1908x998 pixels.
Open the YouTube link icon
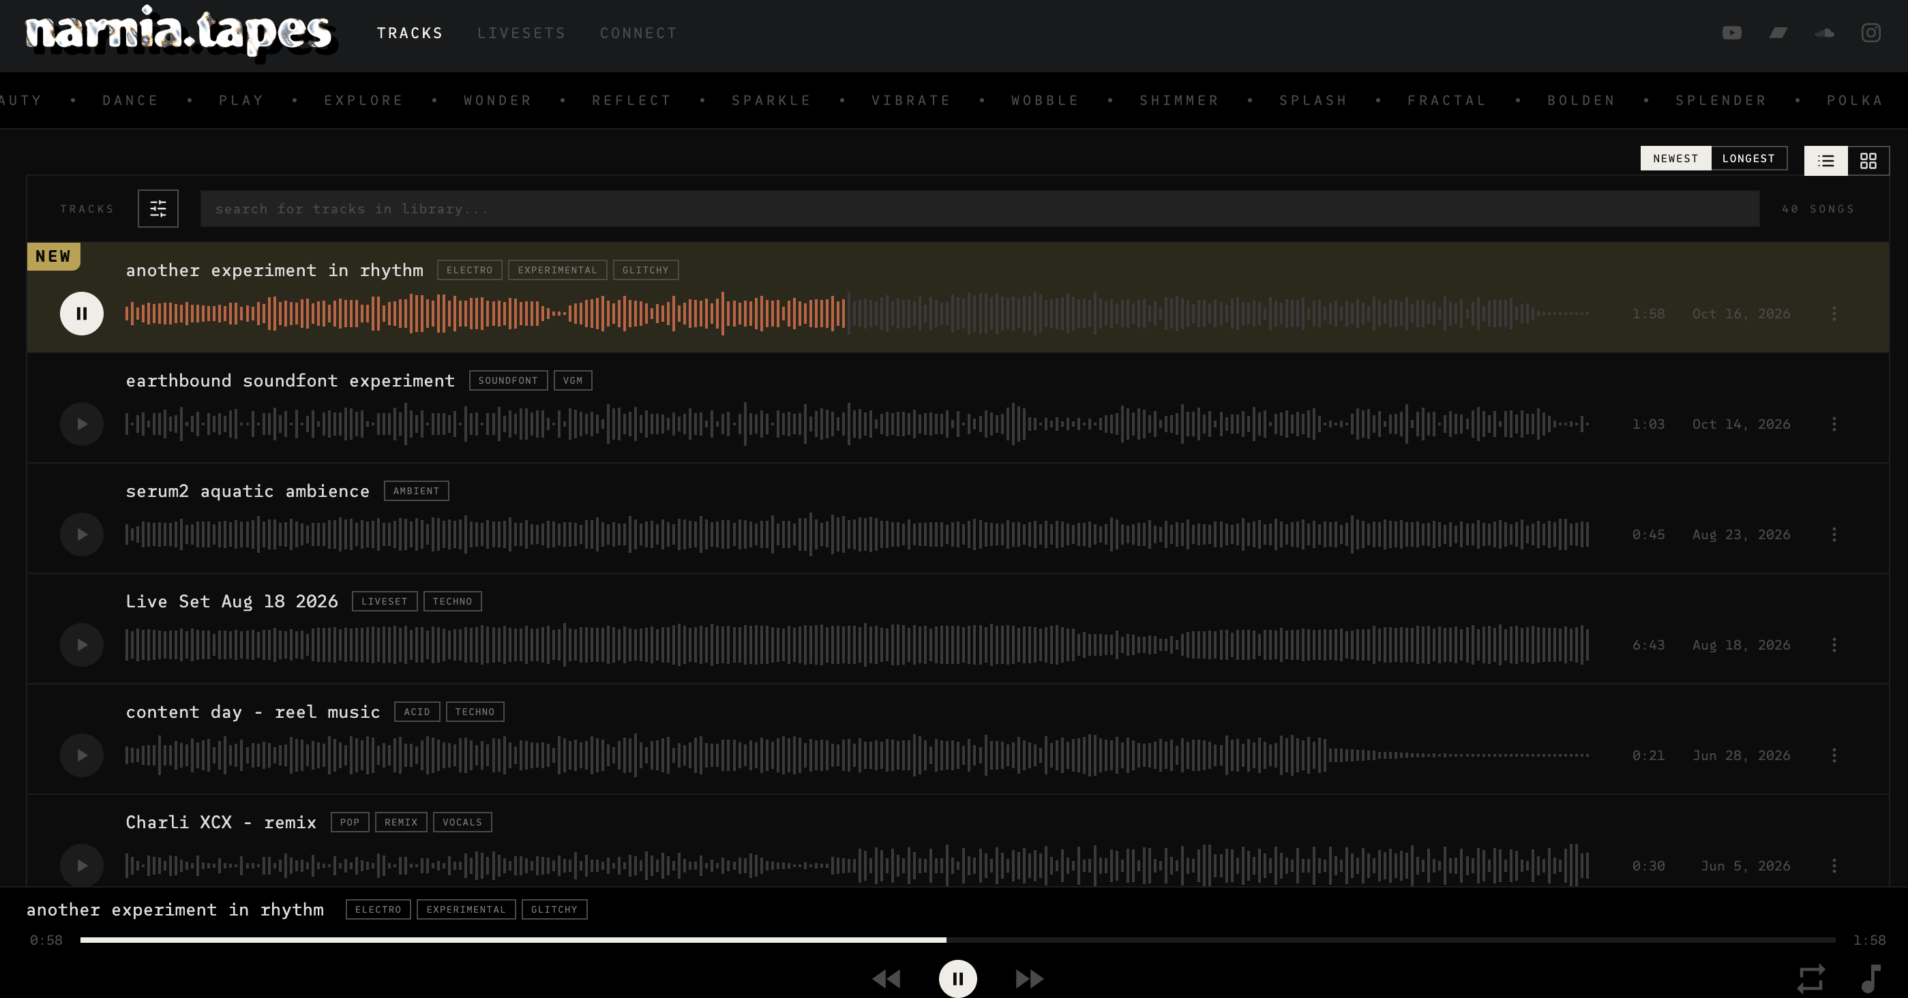[x=1731, y=33]
